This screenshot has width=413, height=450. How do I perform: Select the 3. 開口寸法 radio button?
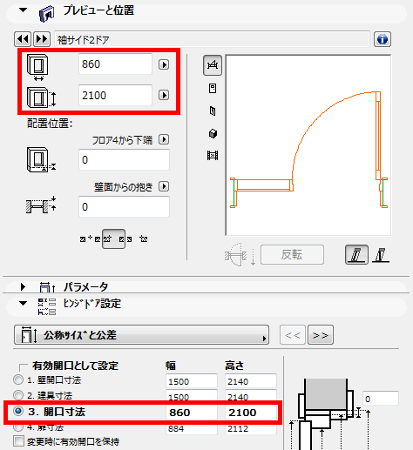(x=18, y=411)
